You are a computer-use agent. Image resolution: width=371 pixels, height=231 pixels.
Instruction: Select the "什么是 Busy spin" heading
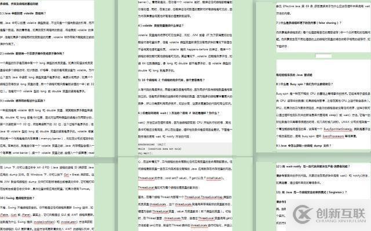pos(304,84)
